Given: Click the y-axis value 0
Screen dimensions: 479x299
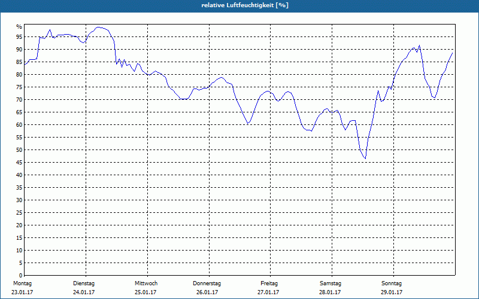Looking at the screenshot, I should pyautogui.click(x=20, y=276).
